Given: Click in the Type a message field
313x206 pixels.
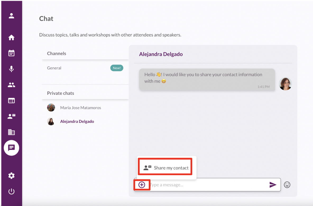Looking at the screenshot, I should pyautogui.click(x=206, y=185).
